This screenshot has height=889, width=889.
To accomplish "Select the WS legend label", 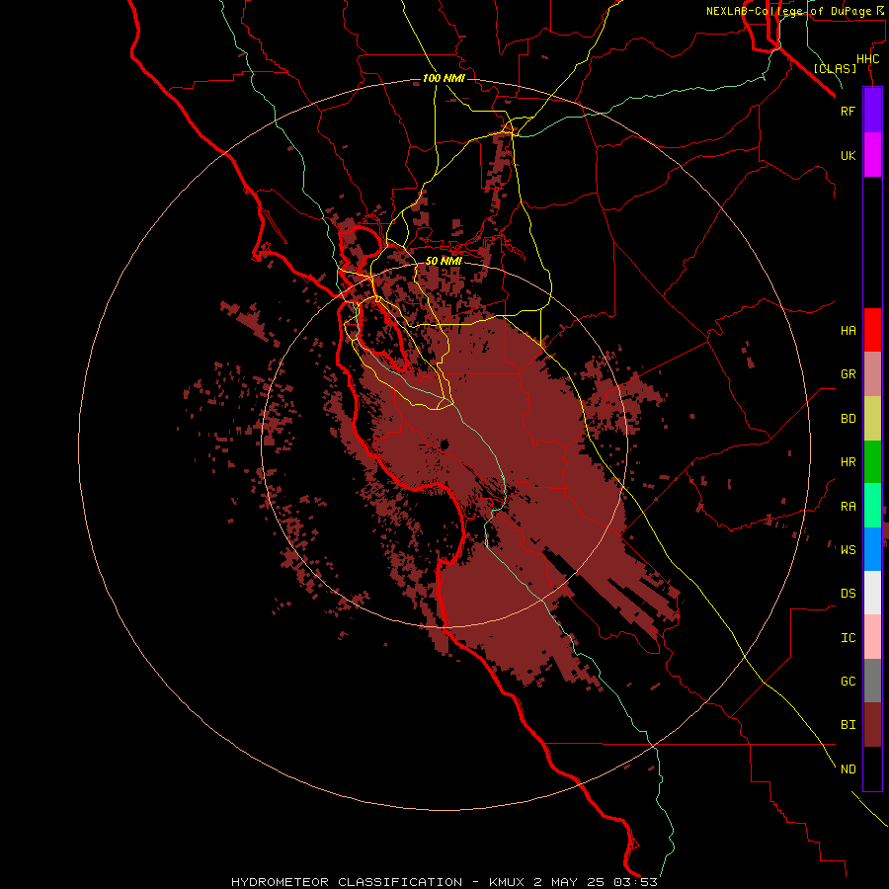I will click(848, 550).
